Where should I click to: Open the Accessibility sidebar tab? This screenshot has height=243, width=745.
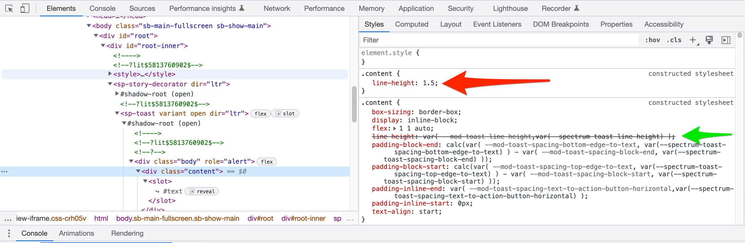click(664, 24)
